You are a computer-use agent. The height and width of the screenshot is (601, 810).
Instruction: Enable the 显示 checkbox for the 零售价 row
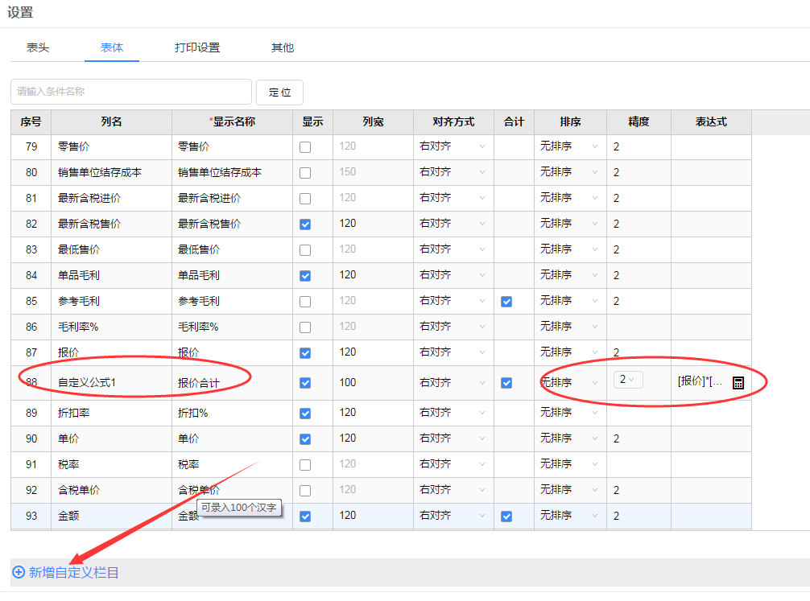pyautogui.click(x=305, y=147)
